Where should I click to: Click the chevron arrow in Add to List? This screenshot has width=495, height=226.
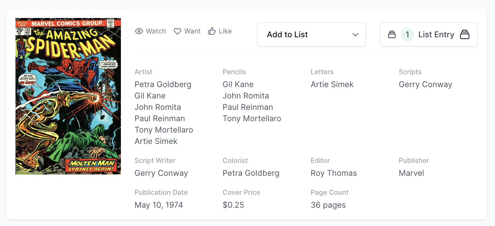tap(355, 34)
